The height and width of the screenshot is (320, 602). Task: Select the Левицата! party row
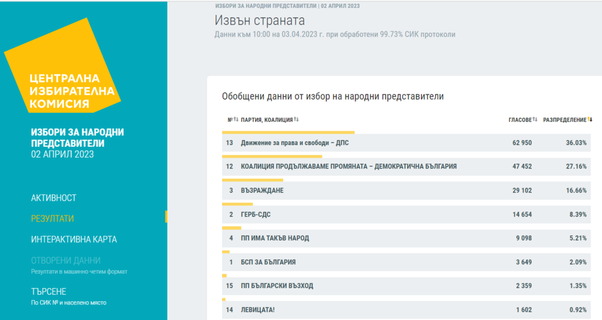(406, 310)
